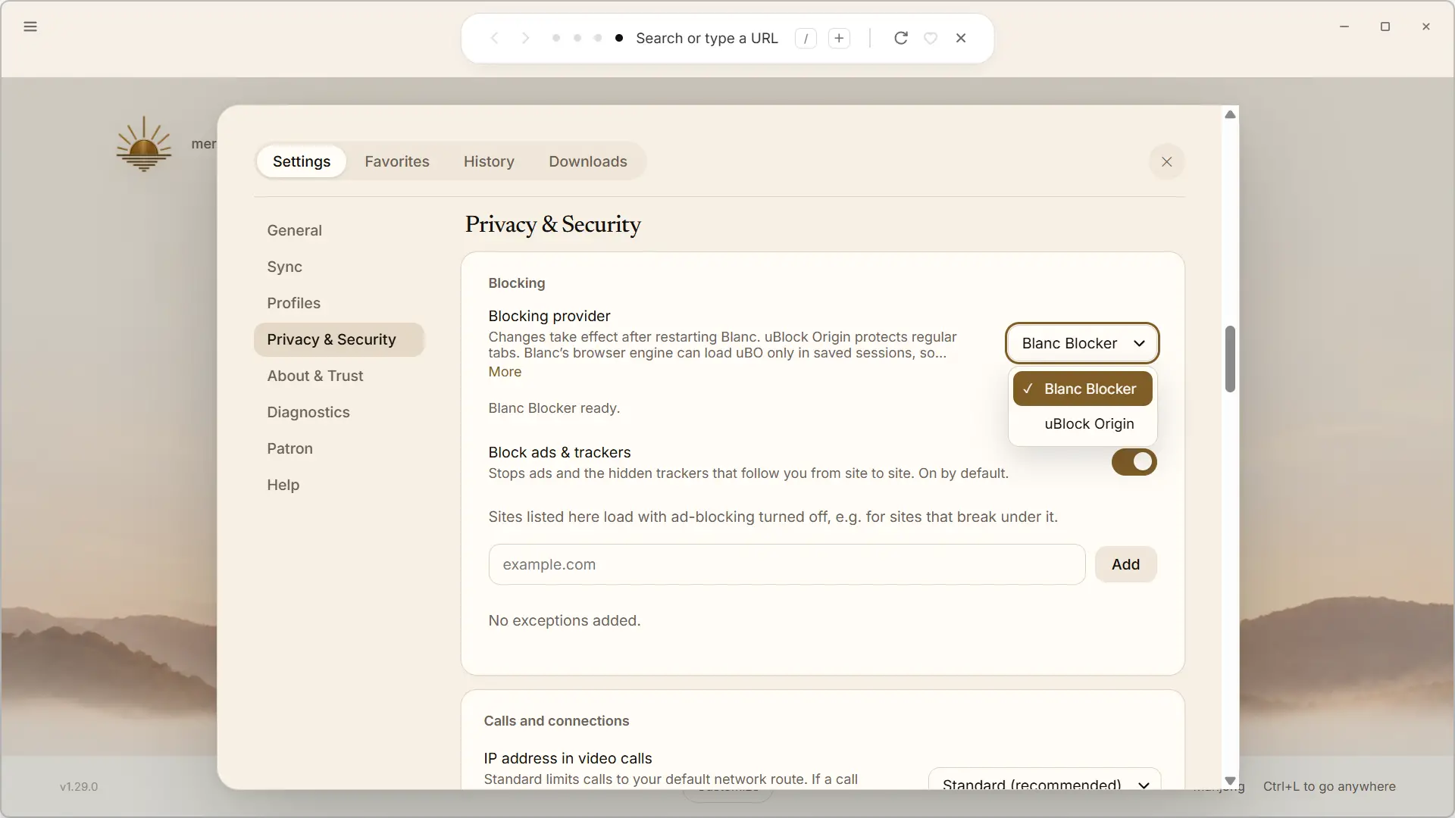Screen dimensions: 1455x818
Task: Select checked Blanc Blocker option
Action: 1082,389
